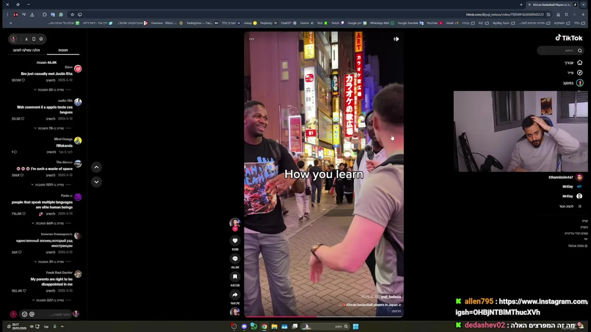Open the browser extensions puzzle icon
Viewport: 591px width, 332px height.
tap(44, 15)
